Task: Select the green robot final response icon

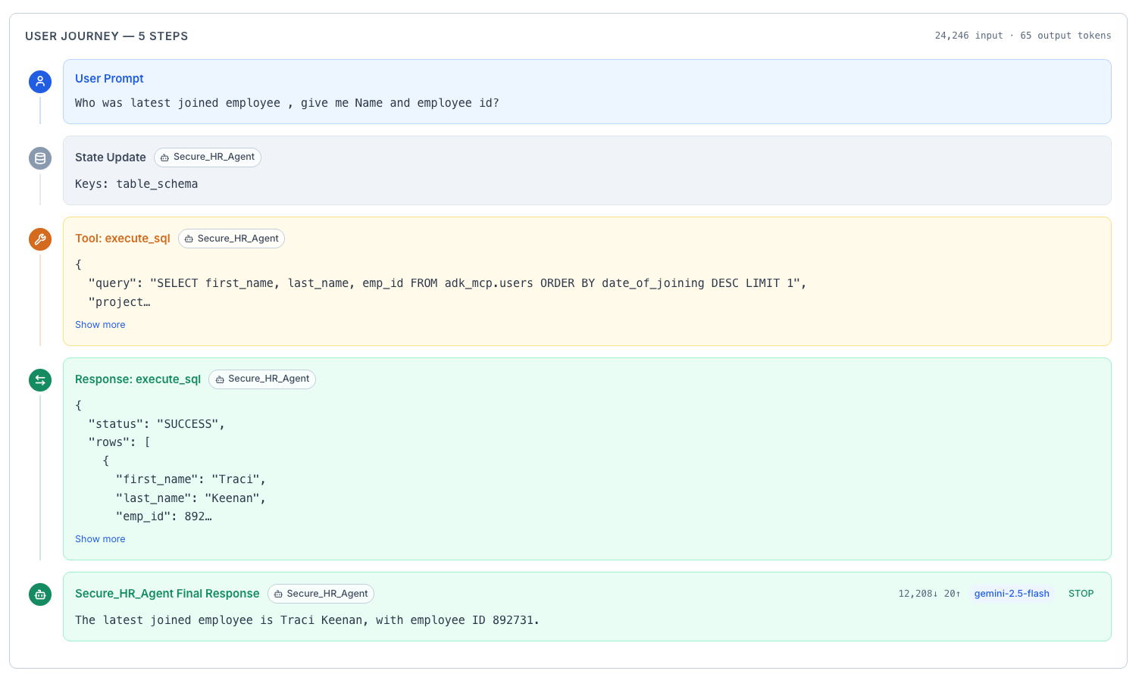Action: click(x=39, y=594)
